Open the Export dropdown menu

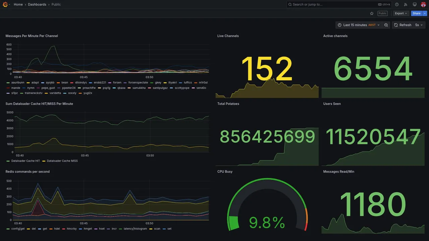tap(401, 13)
